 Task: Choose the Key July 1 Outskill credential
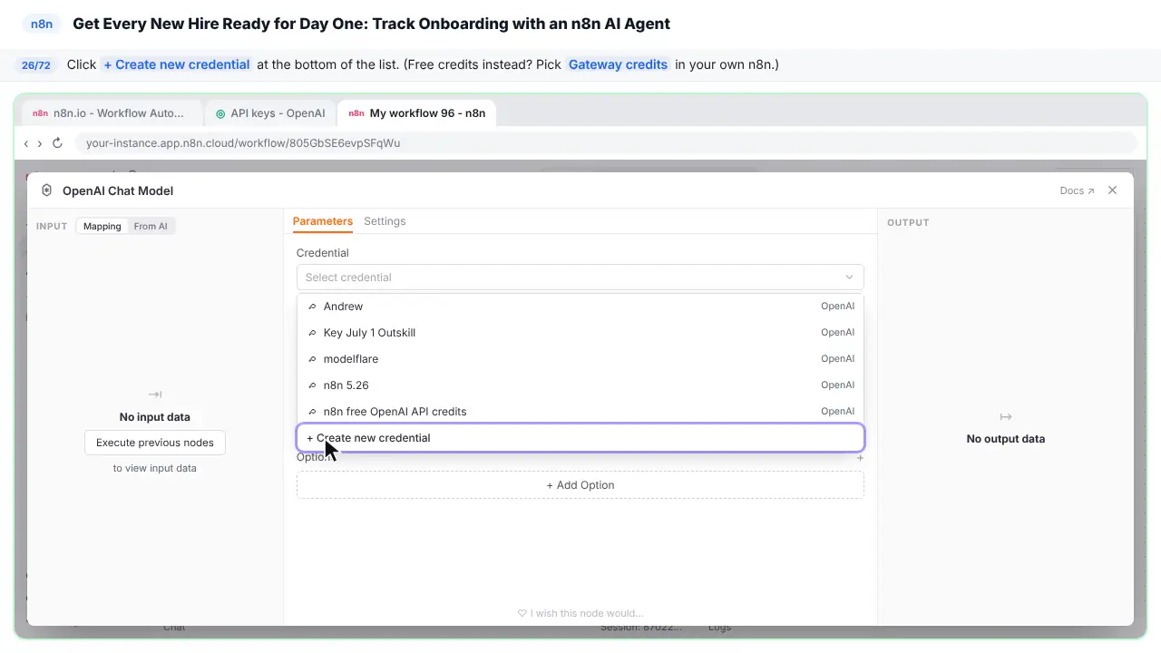point(580,333)
